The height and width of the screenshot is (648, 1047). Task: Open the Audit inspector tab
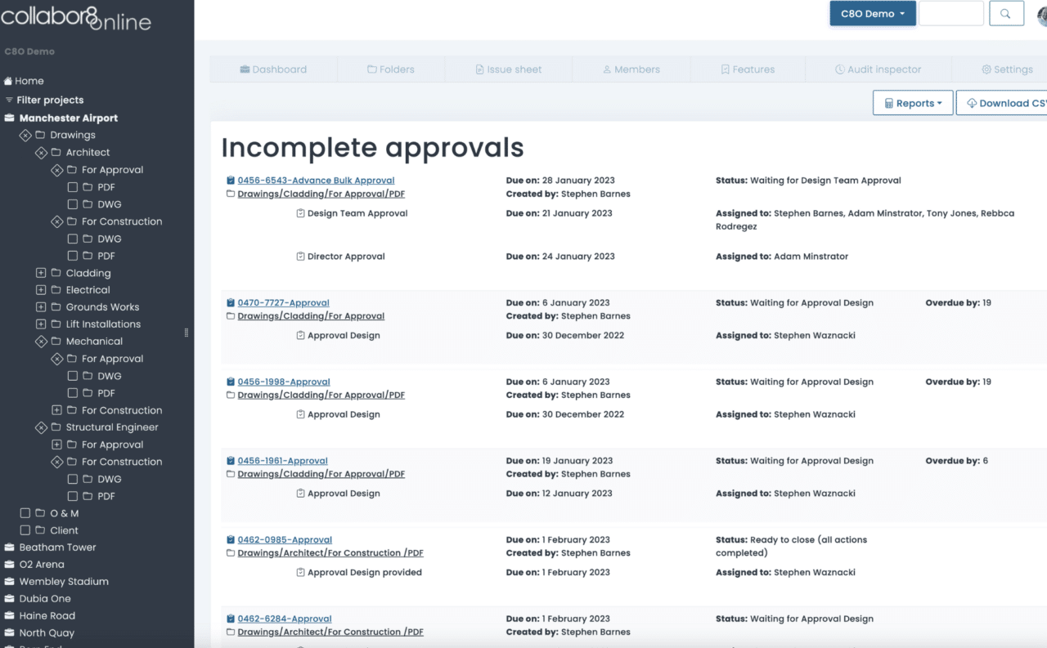[878, 69]
